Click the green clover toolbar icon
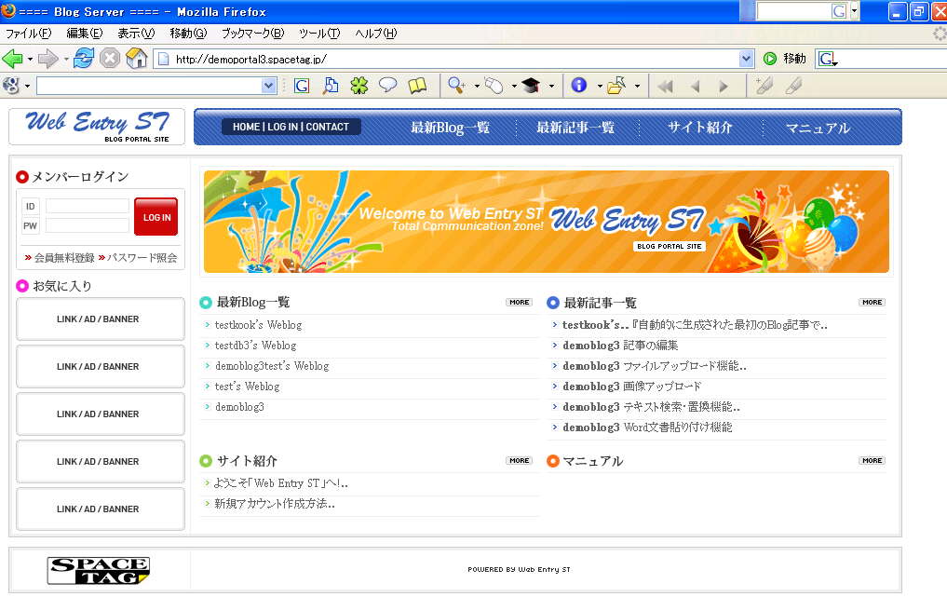The image size is (947, 597). click(359, 86)
